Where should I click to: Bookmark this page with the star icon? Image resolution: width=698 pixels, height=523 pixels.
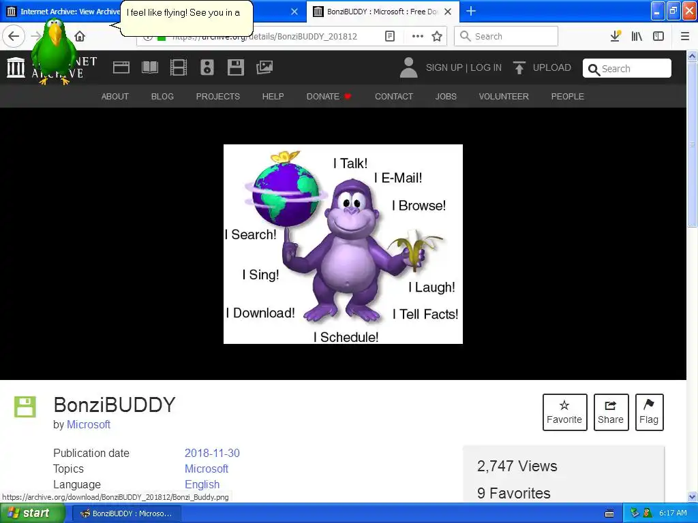[x=437, y=36]
